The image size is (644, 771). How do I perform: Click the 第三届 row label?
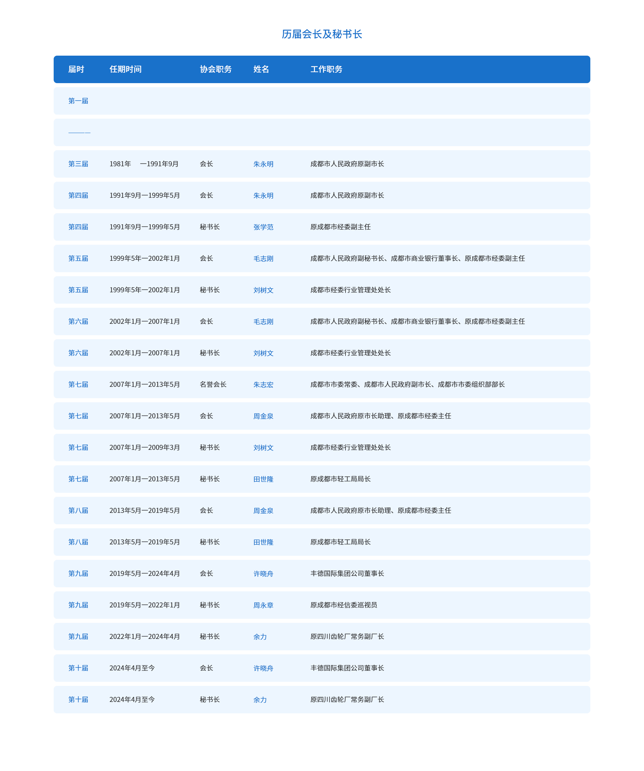pyautogui.click(x=78, y=164)
